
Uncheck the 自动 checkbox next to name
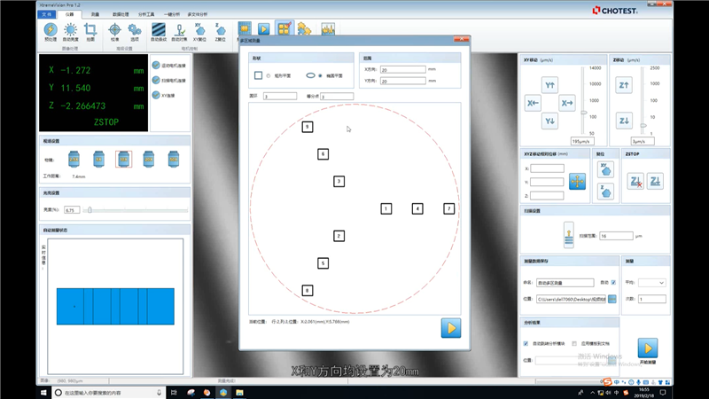pos(613,282)
